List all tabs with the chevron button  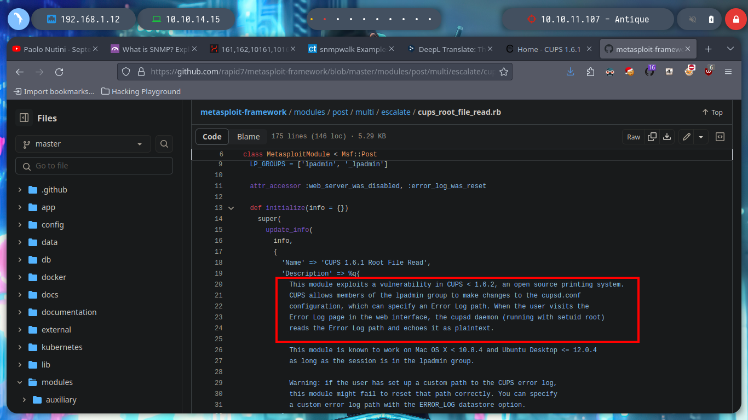(730, 49)
